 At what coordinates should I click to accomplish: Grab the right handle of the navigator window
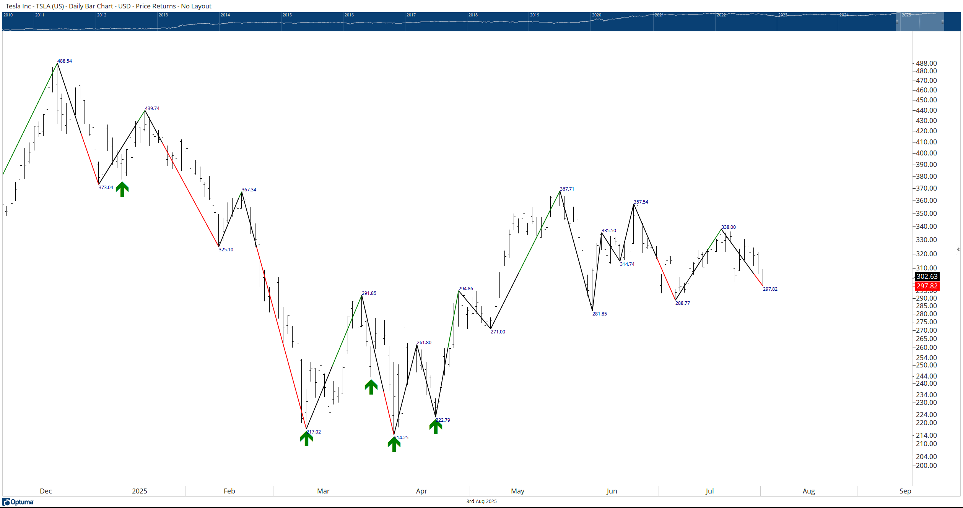tap(942, 22)
